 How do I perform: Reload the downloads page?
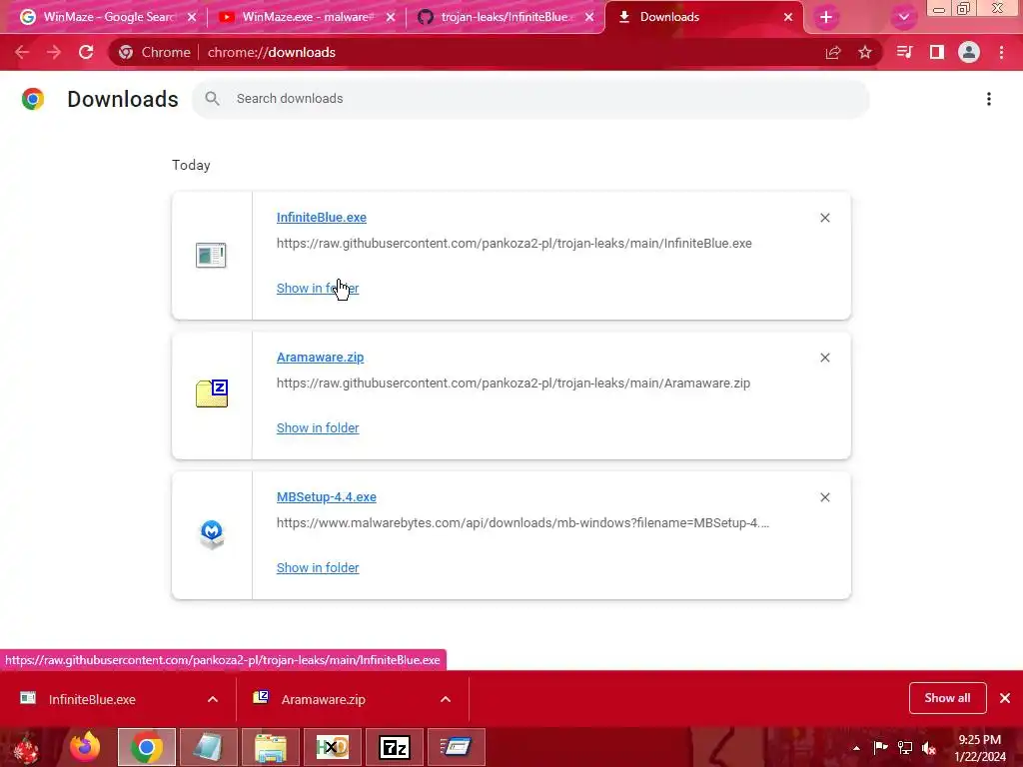86,52
